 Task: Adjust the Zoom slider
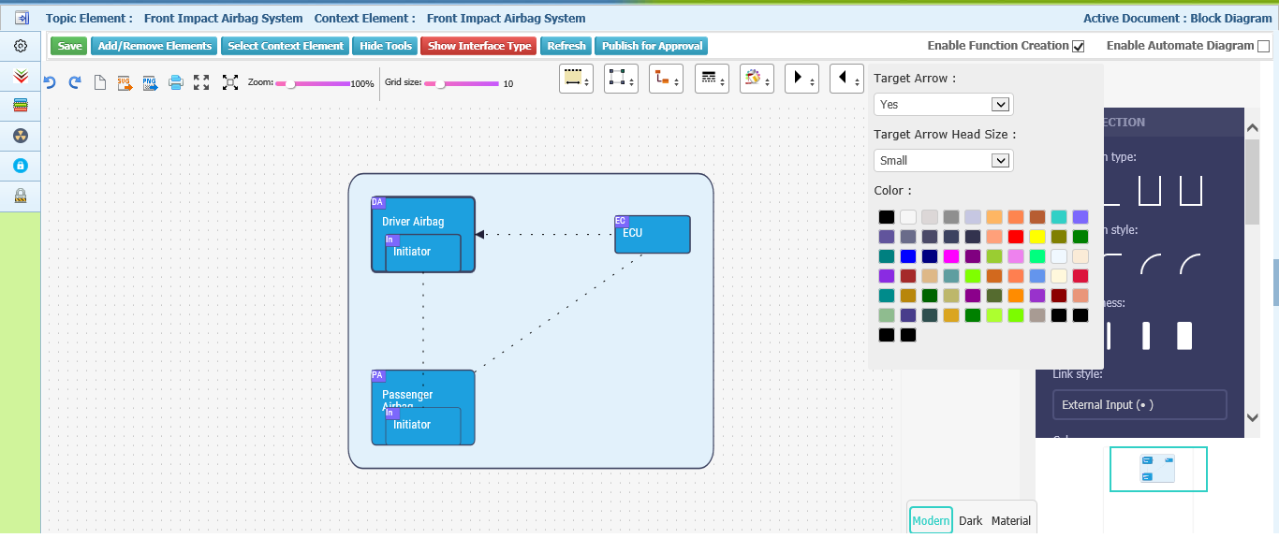pos(312,83)
